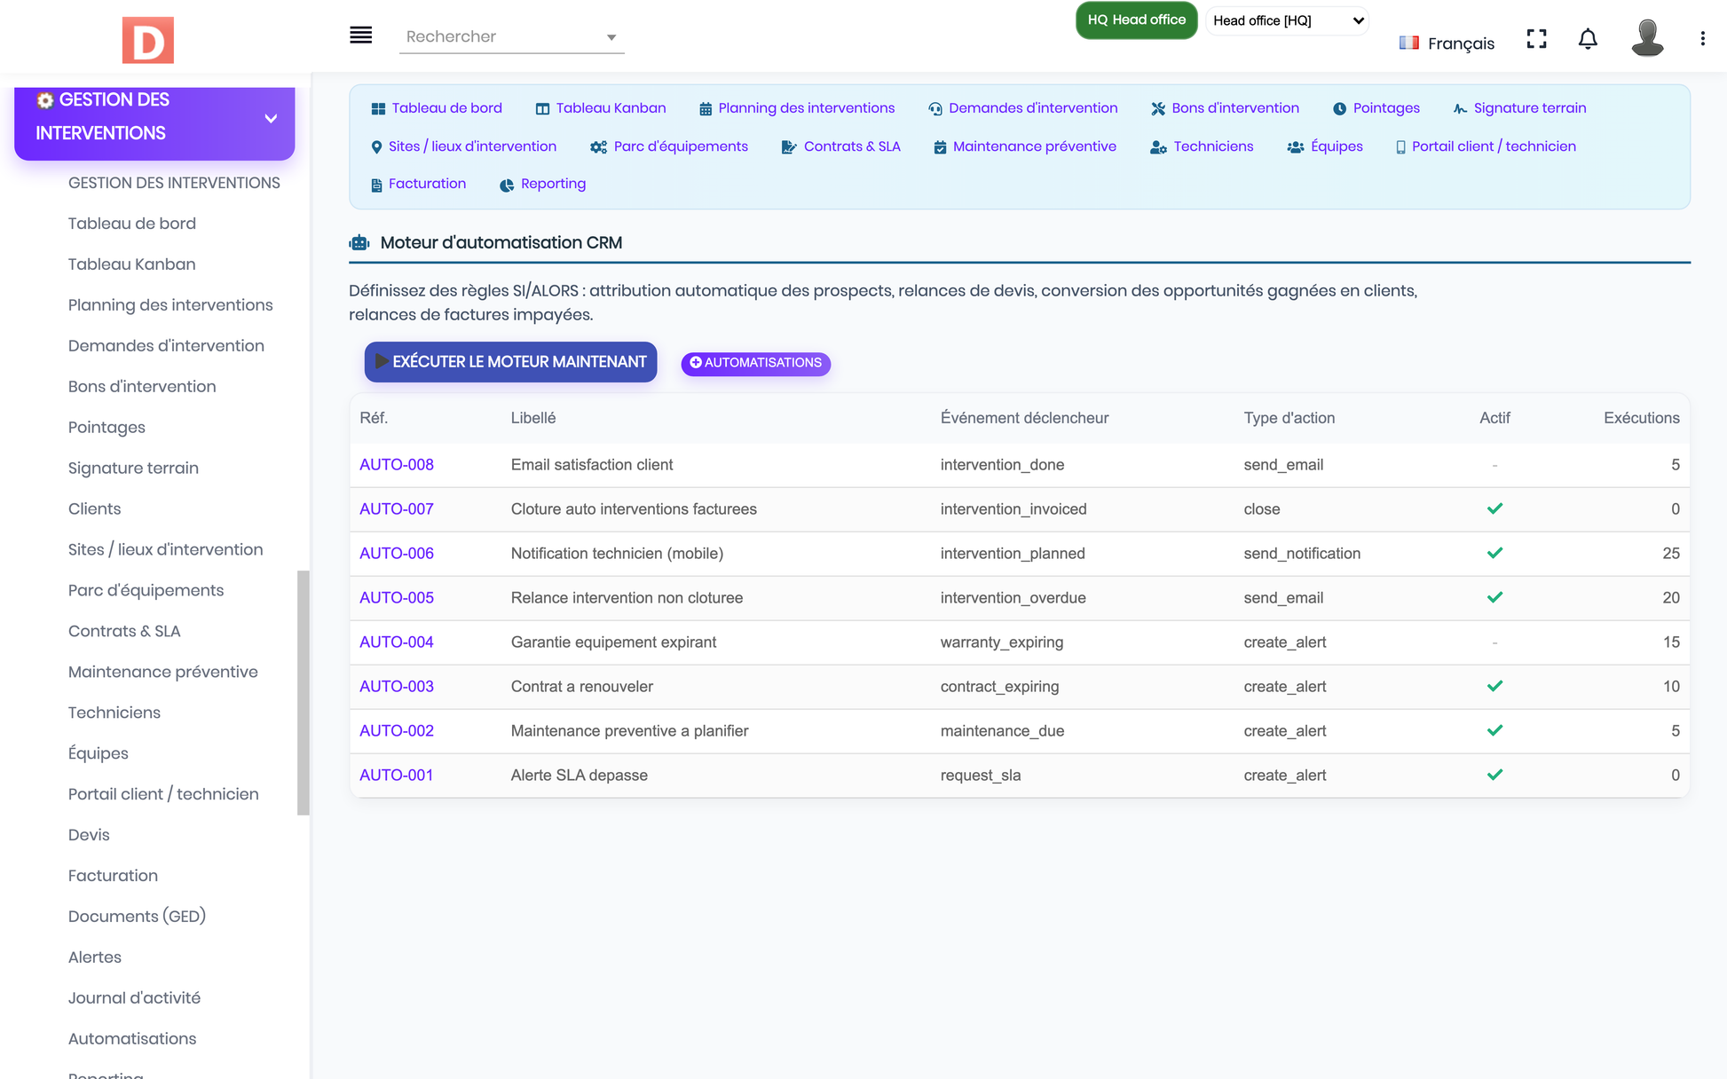This screenshot has height=1079, width=1727.
Task: Click the active checkmark for AUTO-006
Action: (x=1494, y=553)
